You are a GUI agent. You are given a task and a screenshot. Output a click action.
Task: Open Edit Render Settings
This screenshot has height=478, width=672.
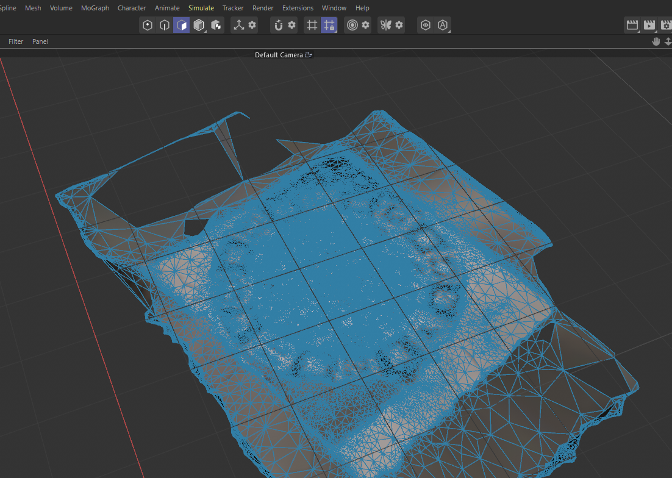(665, 24)
